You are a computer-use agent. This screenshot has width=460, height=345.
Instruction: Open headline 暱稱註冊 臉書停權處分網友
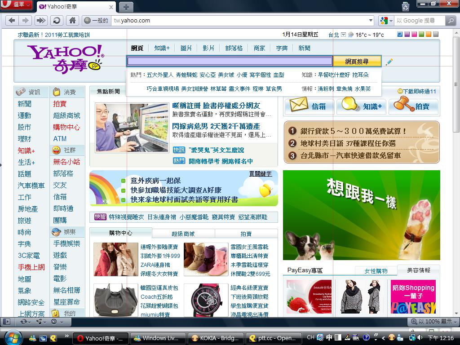216,106
